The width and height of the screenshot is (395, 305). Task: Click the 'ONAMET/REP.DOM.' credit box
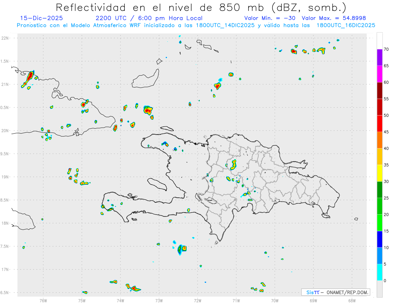[x=335, y=292]
